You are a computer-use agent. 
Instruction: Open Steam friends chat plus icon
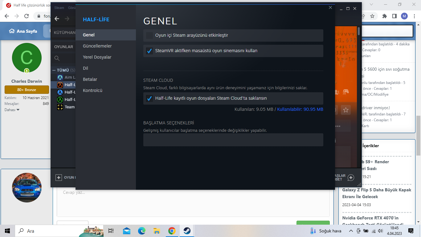351,177
